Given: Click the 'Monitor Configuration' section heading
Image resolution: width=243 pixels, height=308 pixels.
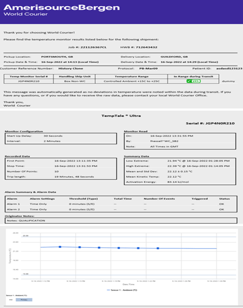Looking at the screenshot, I should pyautogui.click(x=24, y=131).
